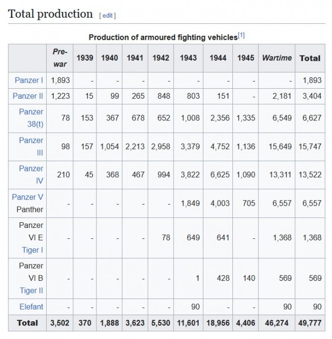332x339 pixels.
Task: Select the 1942 column header
Action: [161, 58]
